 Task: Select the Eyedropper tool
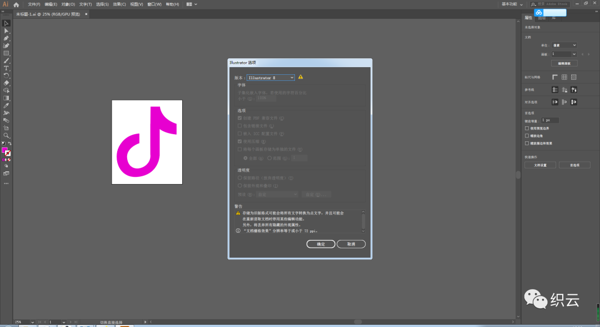pos(6,106)
